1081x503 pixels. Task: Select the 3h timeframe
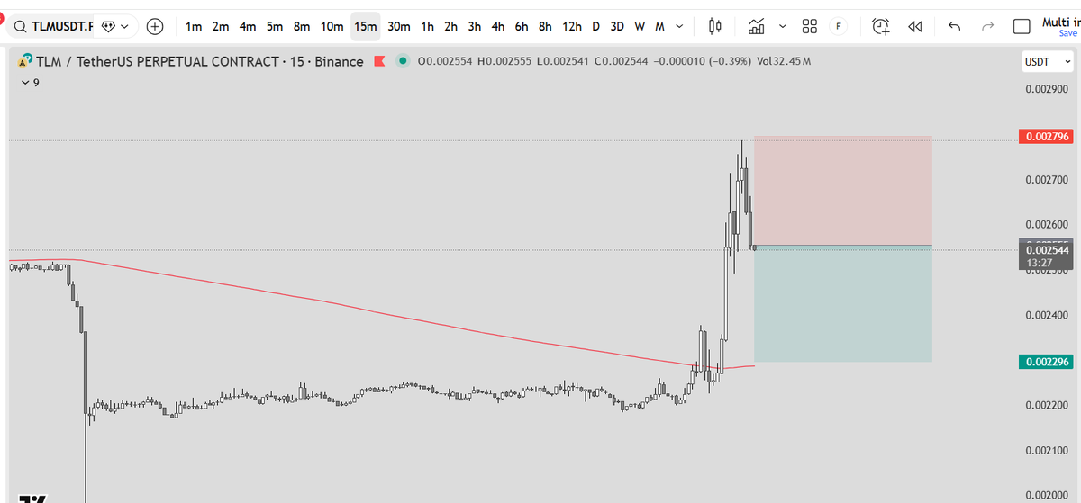click(x=474, y=27)
